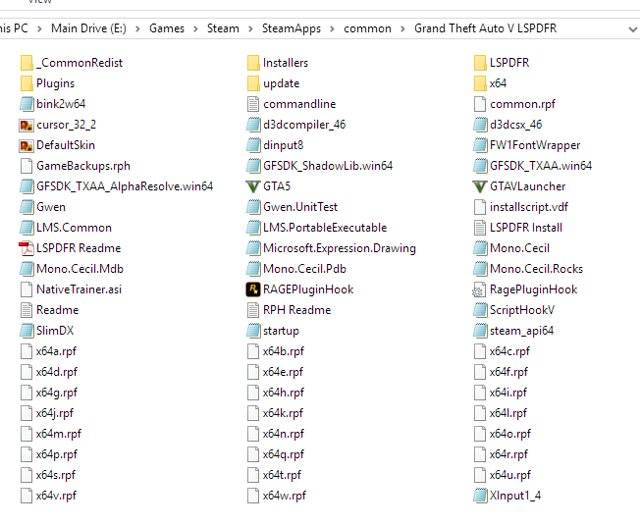
Task: Go to common breadcrumb
Action: coord(367,28)
